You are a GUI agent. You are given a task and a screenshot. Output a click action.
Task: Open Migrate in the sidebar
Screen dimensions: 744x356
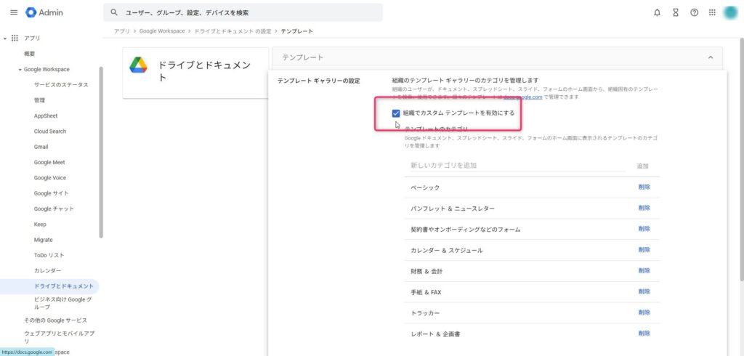[43, 240]
